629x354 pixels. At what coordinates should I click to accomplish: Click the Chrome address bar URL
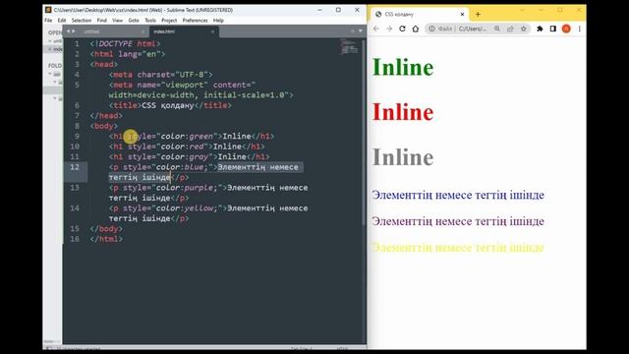(x=473, y=29)
